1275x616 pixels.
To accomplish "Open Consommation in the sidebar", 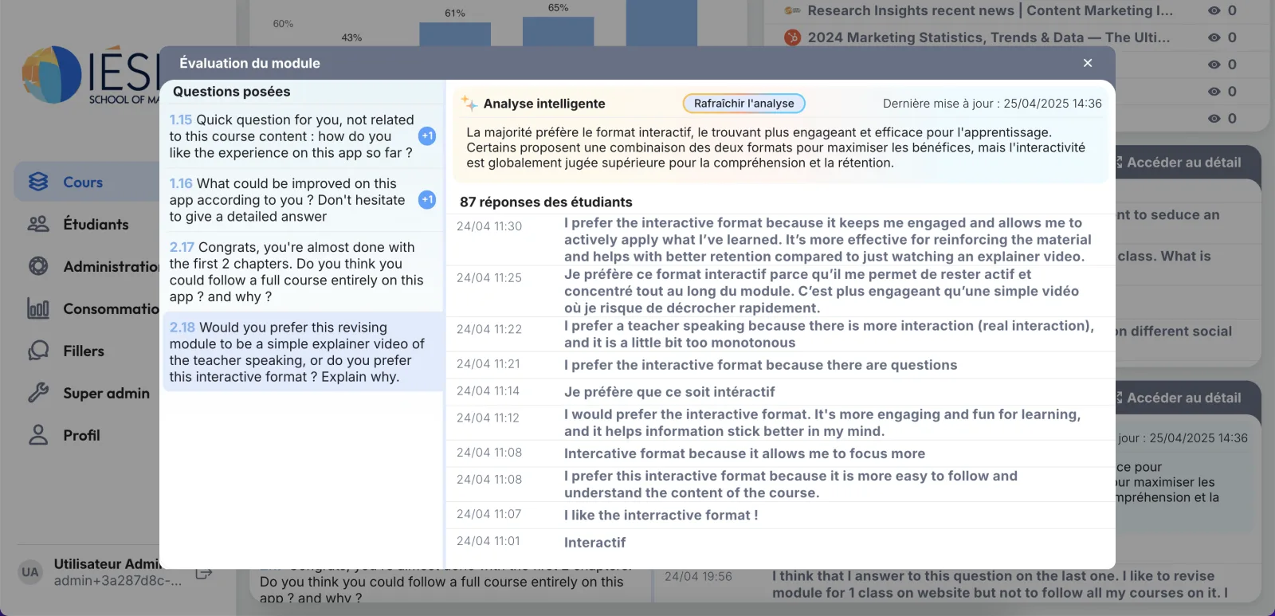I will coord(87,309).
